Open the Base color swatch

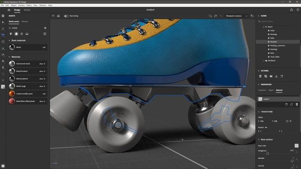coord(296,146)
